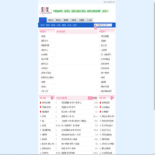
Task: Click the first link in the blue sub-navigation bar
Action: tap(42, 25)
